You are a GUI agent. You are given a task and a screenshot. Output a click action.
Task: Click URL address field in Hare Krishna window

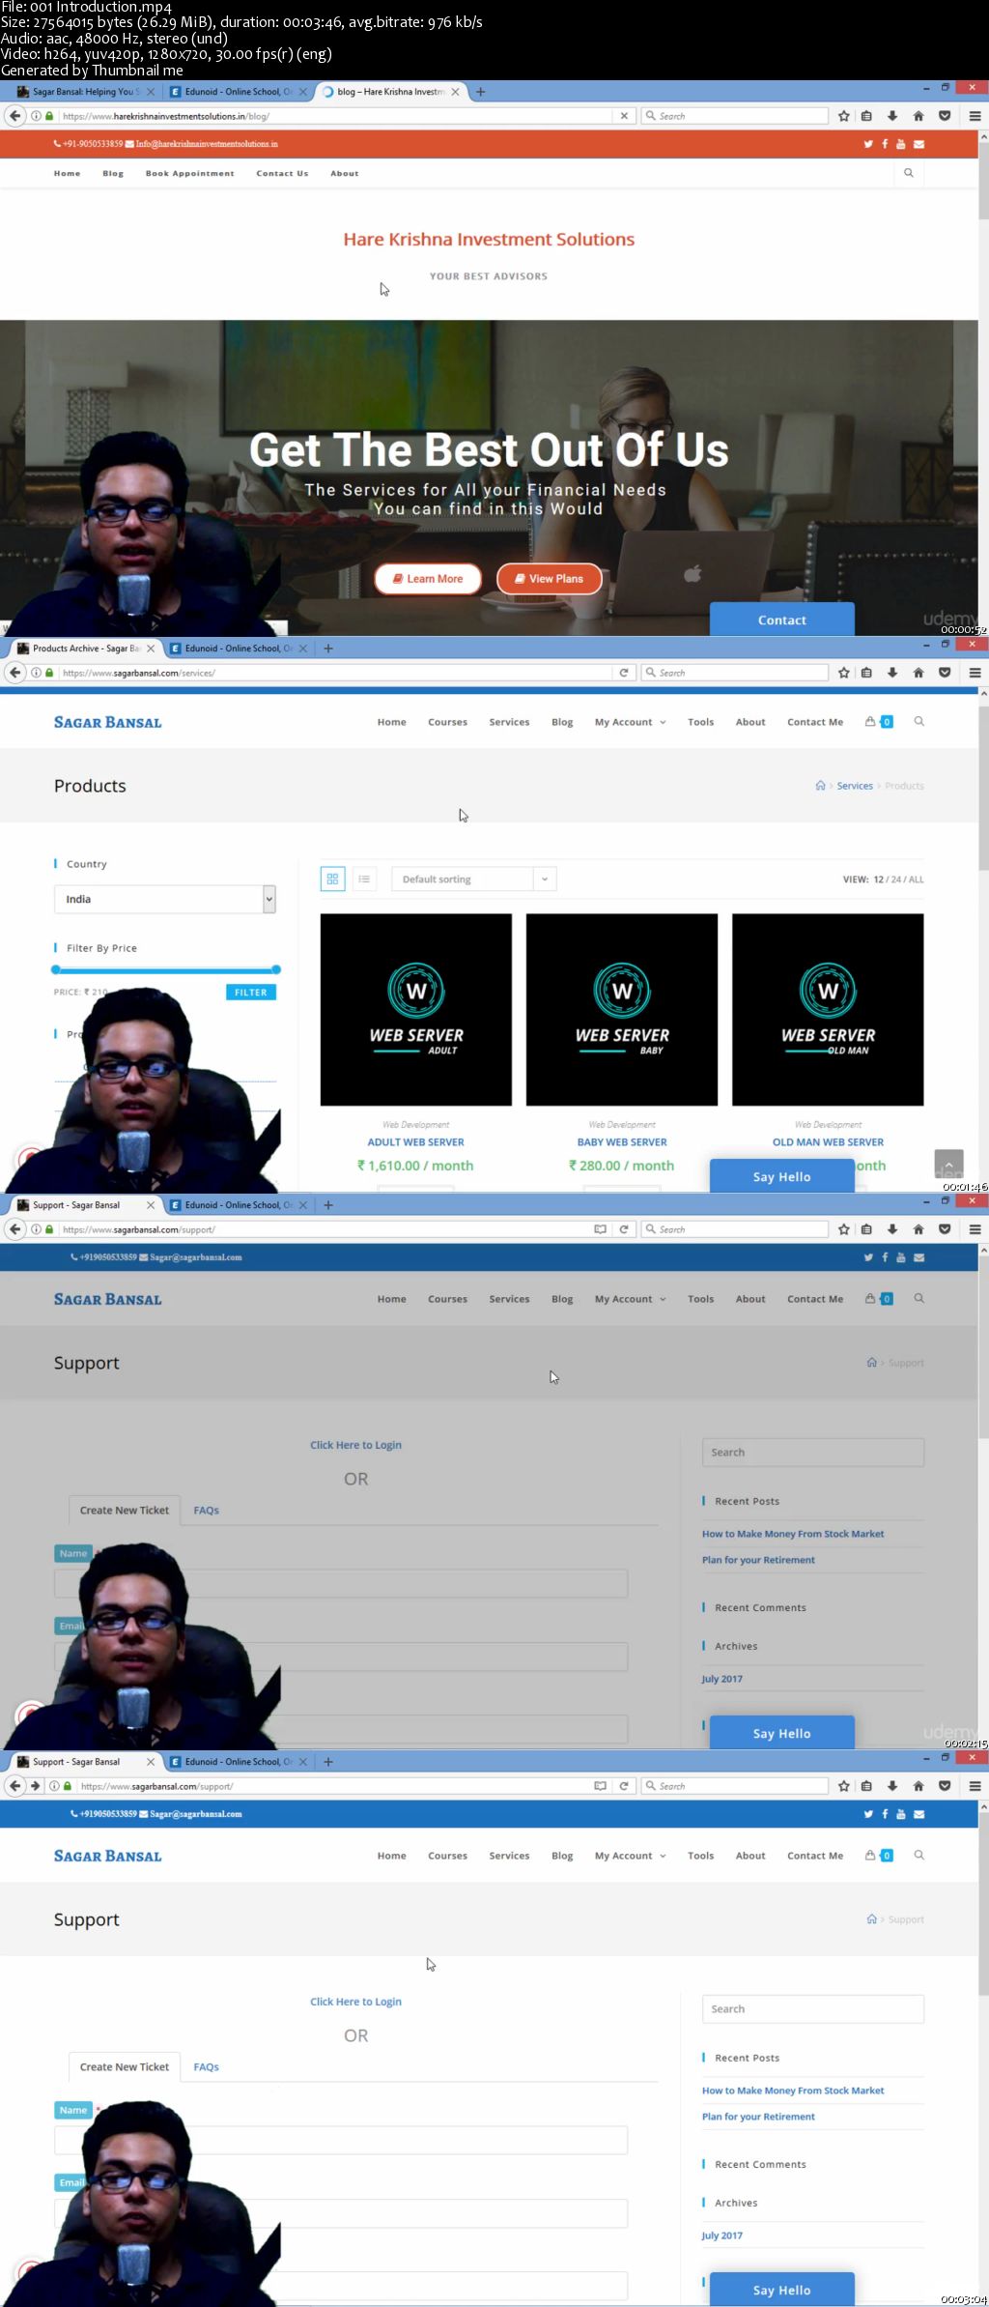click(x=333, y=116)
